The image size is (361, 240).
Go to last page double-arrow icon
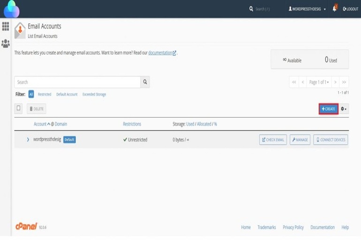(x=344, y=82)
